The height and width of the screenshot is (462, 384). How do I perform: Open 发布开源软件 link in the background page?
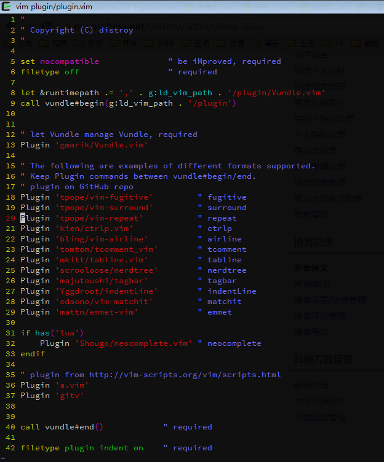[x=319, y=401]
